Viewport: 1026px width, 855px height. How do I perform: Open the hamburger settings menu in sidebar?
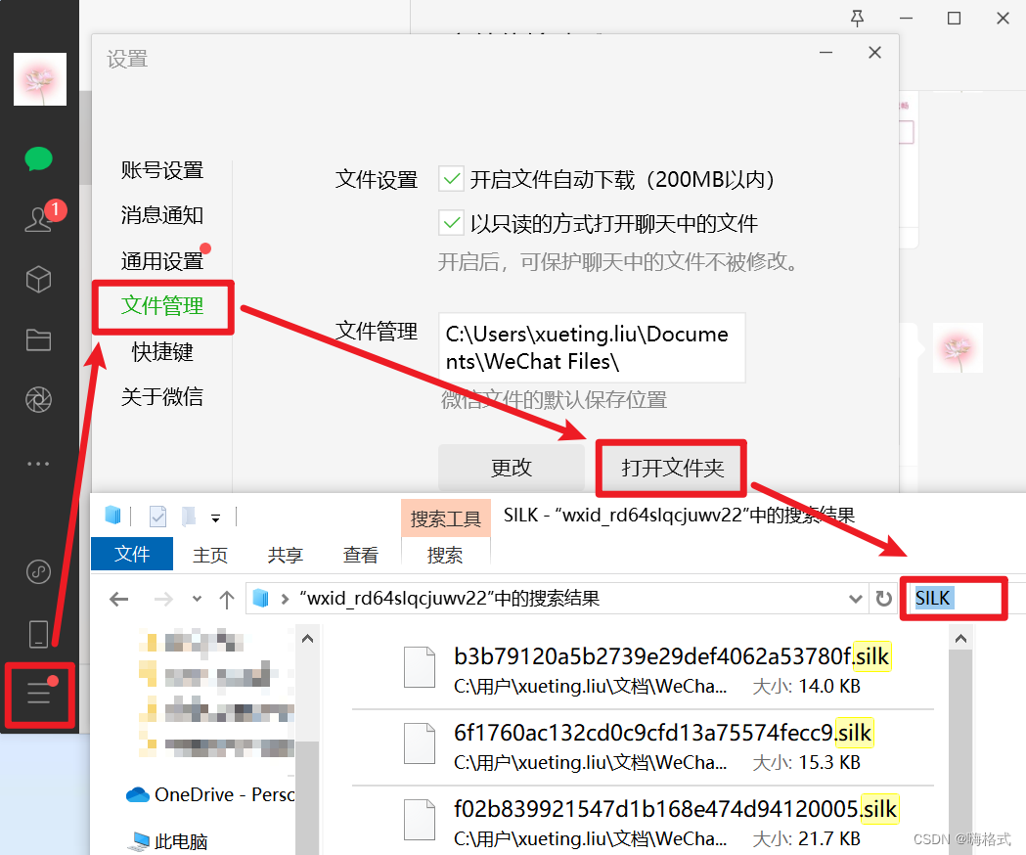[x=39, y=694]
